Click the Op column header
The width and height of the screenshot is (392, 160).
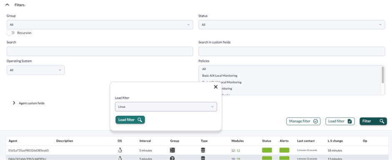pyautogui.click(x=365, y=141)
